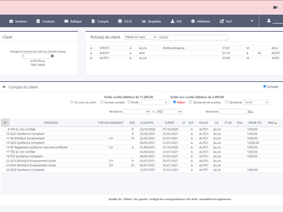Select row 10 QCO Quittance Comptant

pyautogui.click(x=142, y=134)
